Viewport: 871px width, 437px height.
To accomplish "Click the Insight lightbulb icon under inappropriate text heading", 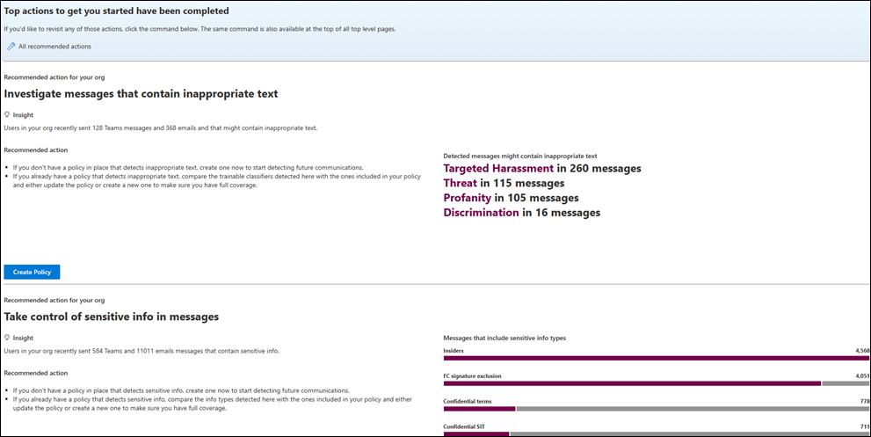I will click(7, 114).
